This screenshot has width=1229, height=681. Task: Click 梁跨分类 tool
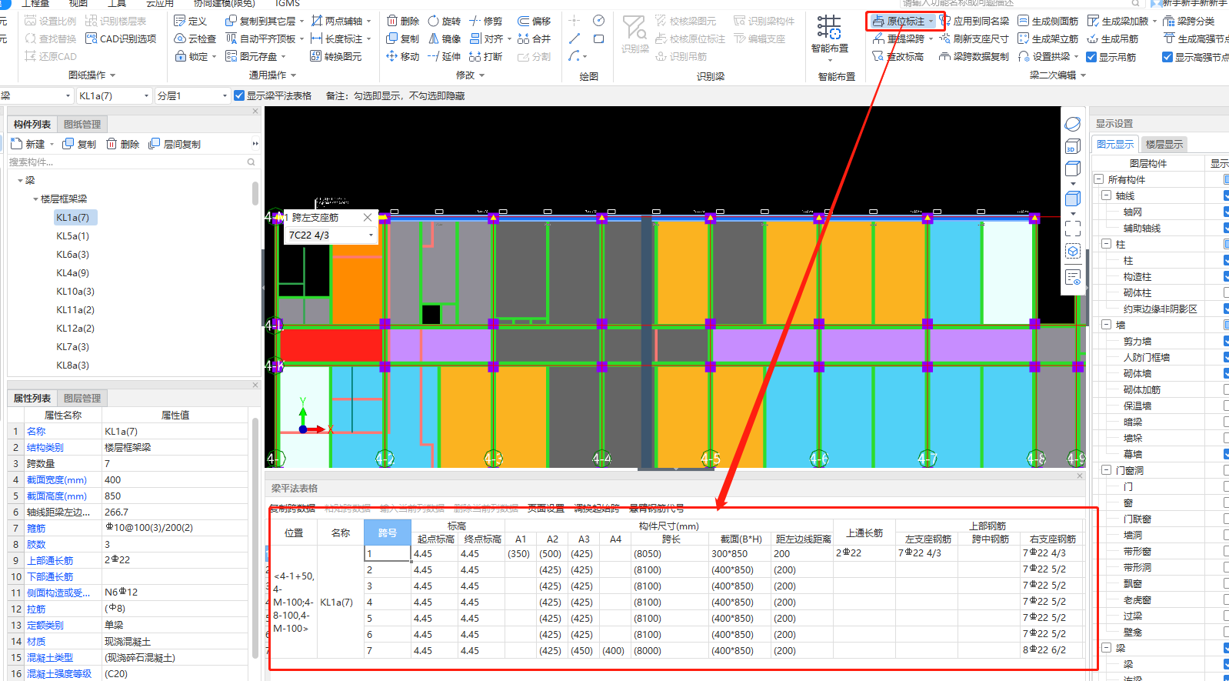(x=1189, y=21)
